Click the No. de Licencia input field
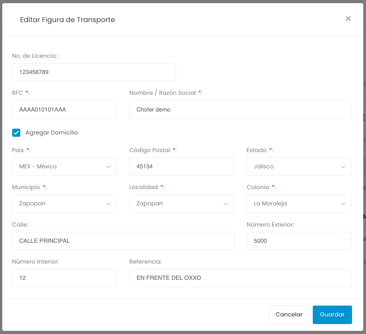This screenshot has height=334, width=366. pos(94,72)
